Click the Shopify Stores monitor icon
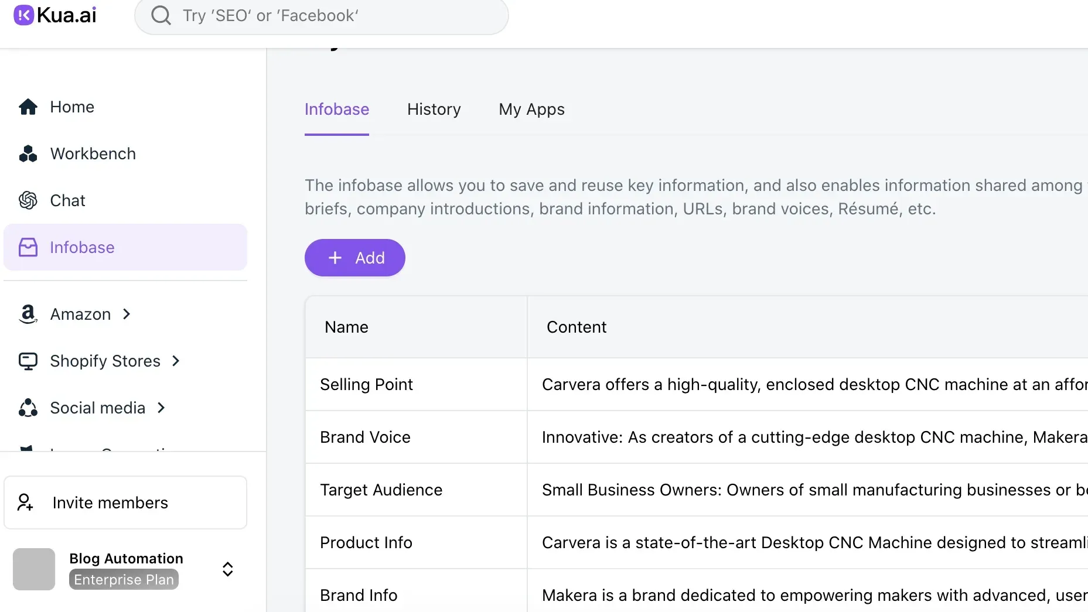This screenshot has height=612, width=1088. click(x=28, y=361)
